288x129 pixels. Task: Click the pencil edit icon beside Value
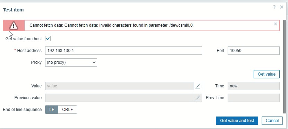coord(198,86)
